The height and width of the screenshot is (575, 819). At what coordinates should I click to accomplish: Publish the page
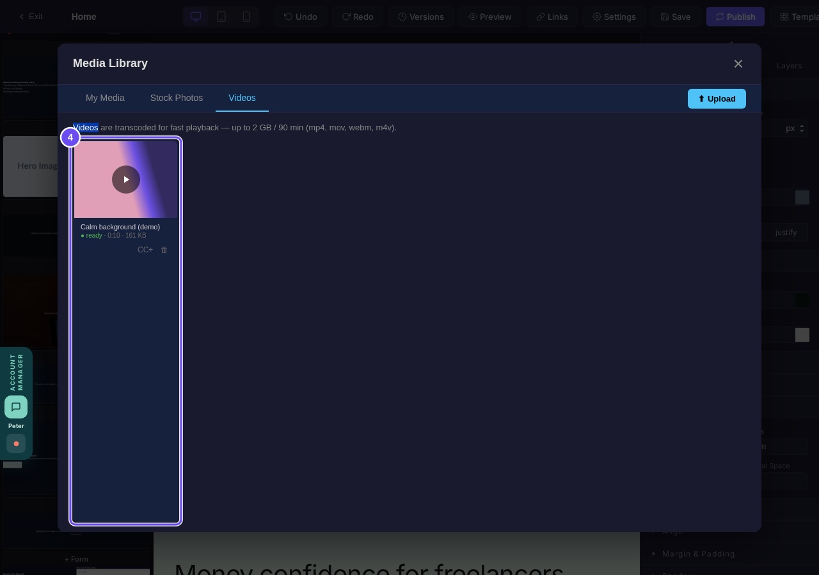[x=735, y=17]
